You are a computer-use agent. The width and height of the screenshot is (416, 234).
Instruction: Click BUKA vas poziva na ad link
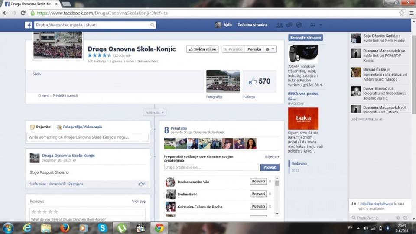(x=303, y=96)
